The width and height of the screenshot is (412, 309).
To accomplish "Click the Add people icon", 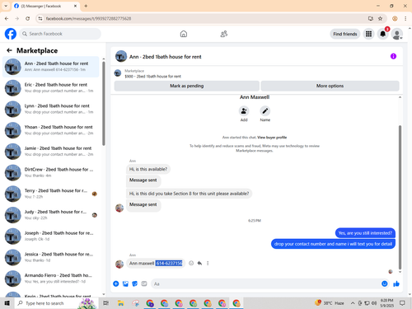I will pos(244,111).
